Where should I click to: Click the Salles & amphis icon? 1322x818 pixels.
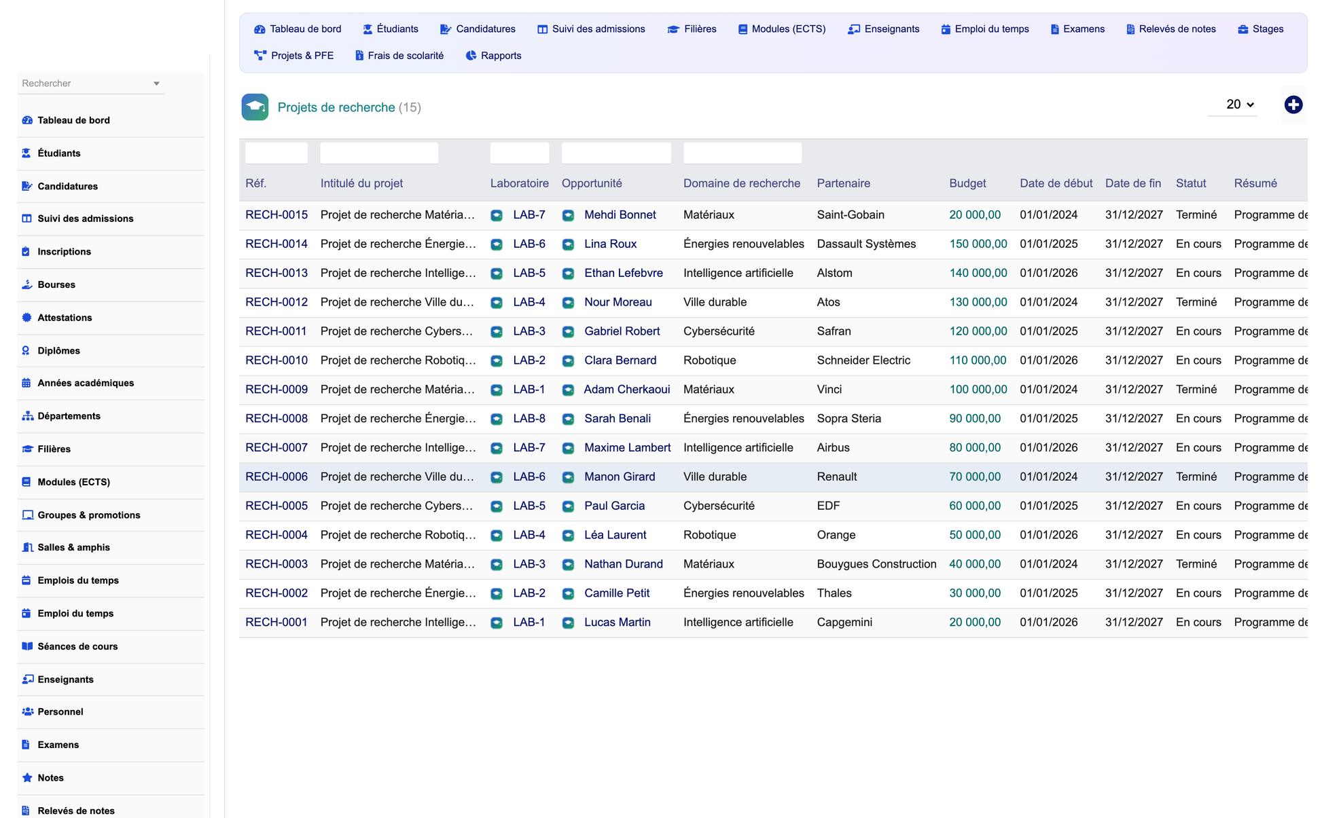point(28,547)
